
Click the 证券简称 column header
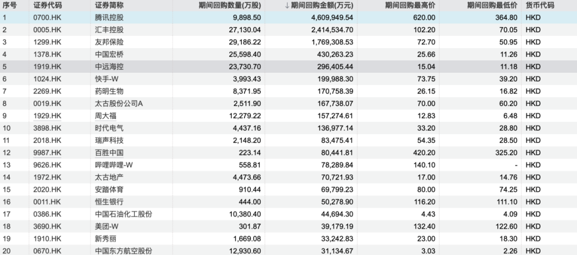click(110, 6)
